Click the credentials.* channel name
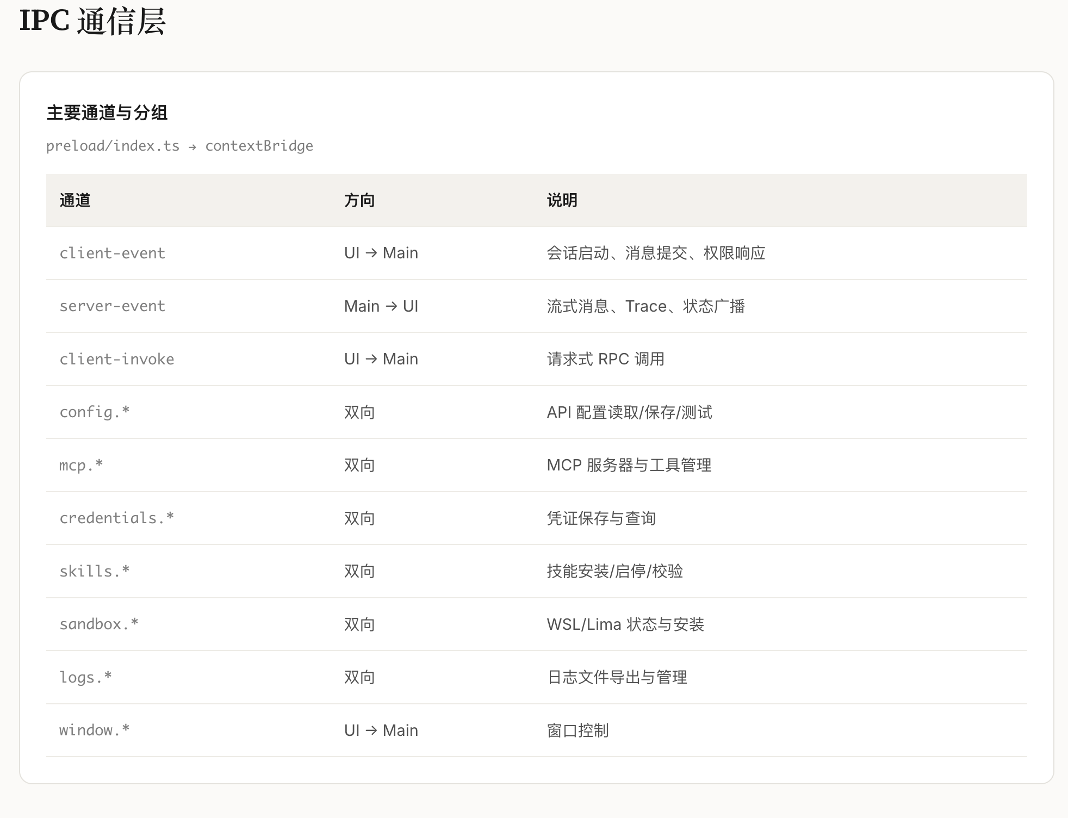Screen dimensions: 1068x818 116,518
